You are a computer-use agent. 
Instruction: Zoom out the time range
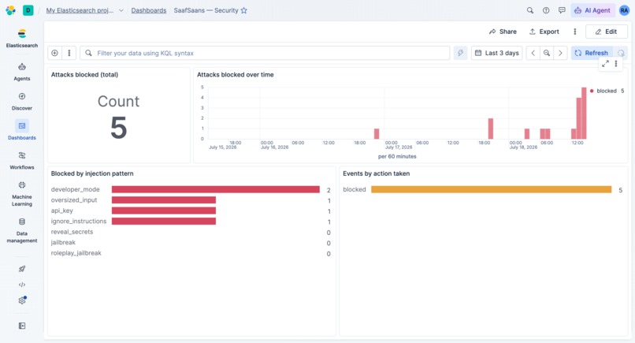click(547, 53)
